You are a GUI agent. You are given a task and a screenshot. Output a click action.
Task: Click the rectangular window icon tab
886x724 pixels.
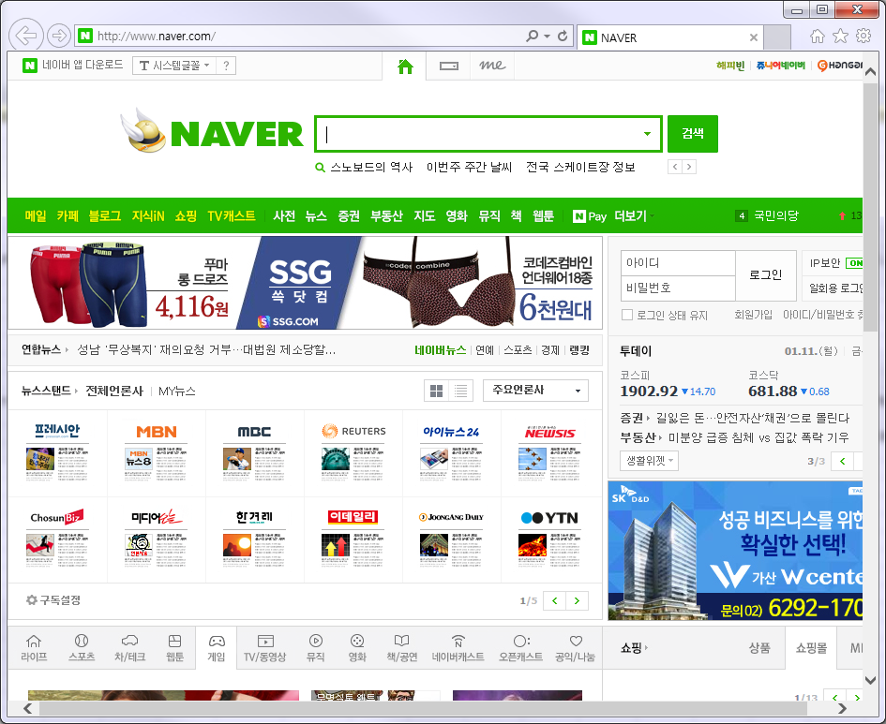449,66
